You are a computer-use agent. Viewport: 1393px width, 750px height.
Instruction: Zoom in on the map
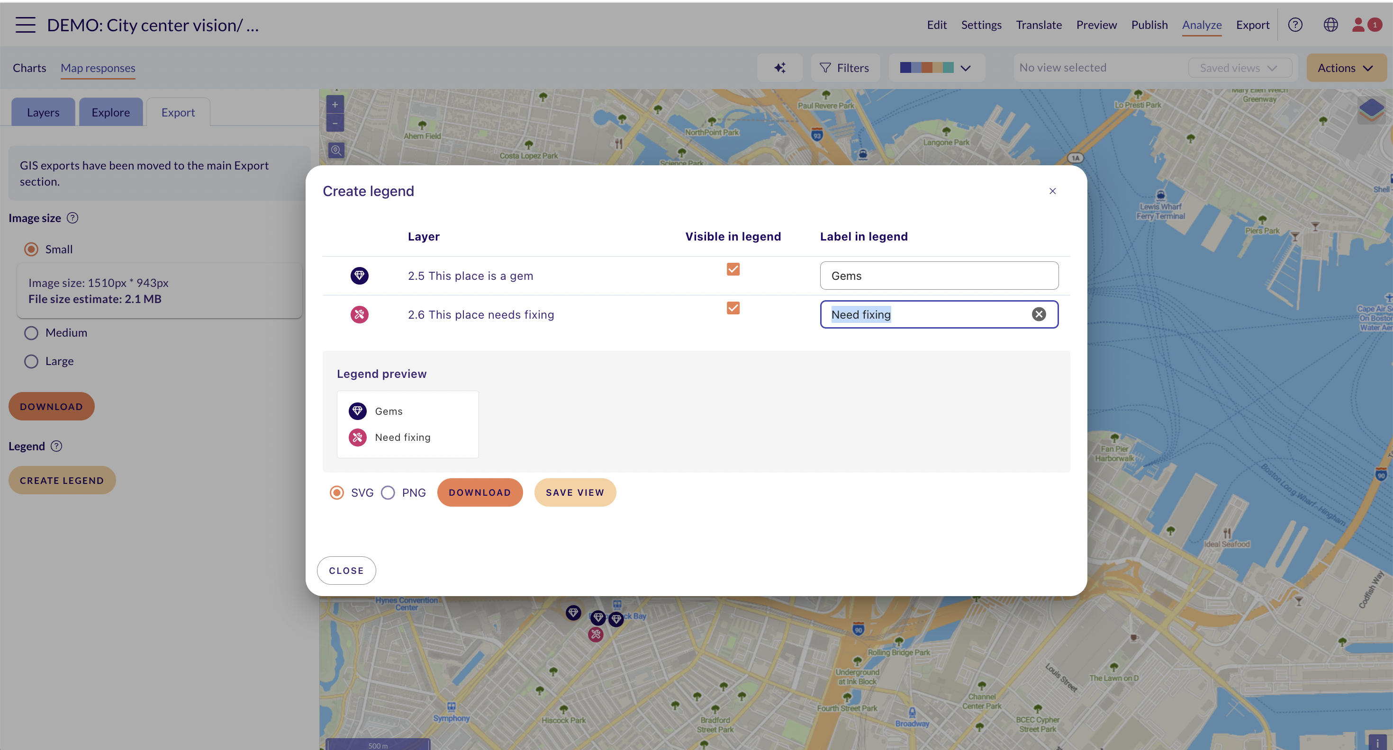335,105
